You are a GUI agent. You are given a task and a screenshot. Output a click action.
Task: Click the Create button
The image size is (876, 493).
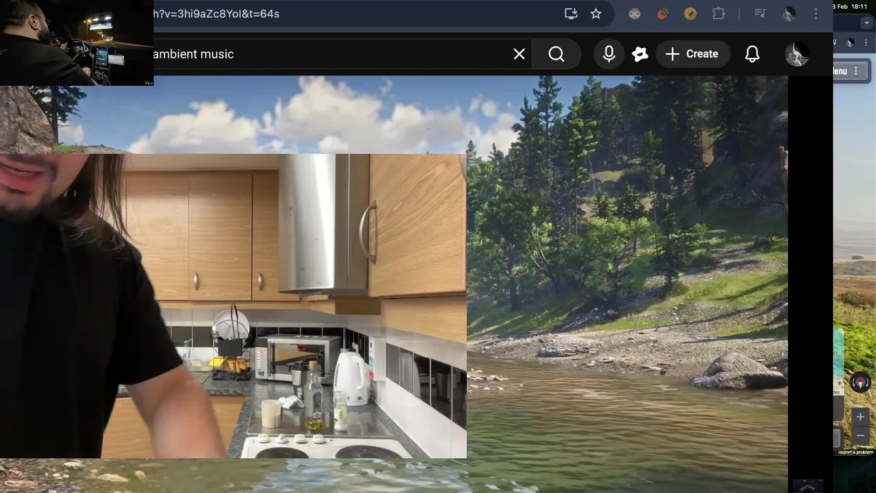(x=692, y=54)
